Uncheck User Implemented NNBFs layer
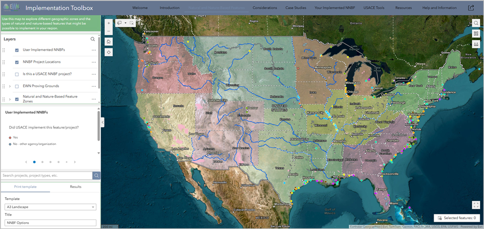The height and width of the screenshot is (229, 484). (16, 50)
